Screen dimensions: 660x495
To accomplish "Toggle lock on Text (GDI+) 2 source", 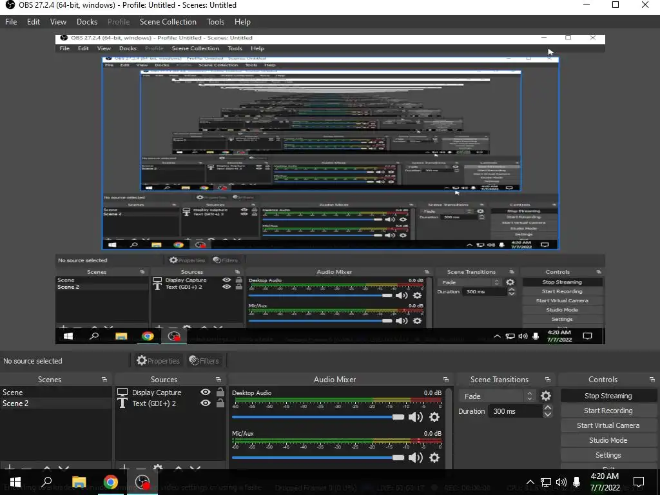I will (220, 403).
